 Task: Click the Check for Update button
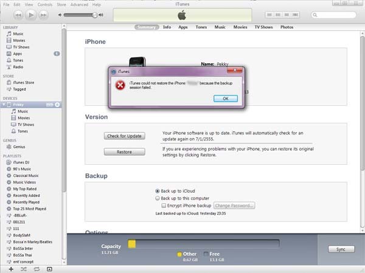pyautogui.click(x=125, y=136)
